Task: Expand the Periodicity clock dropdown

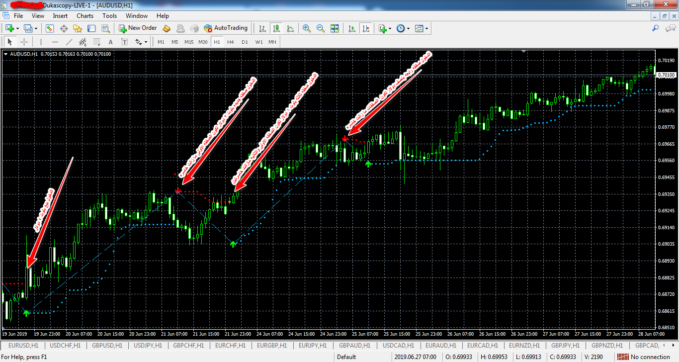Action: pos(408,28)
